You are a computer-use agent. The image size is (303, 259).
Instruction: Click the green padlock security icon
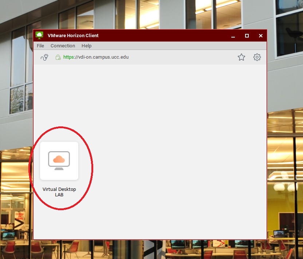click(58, 57)
